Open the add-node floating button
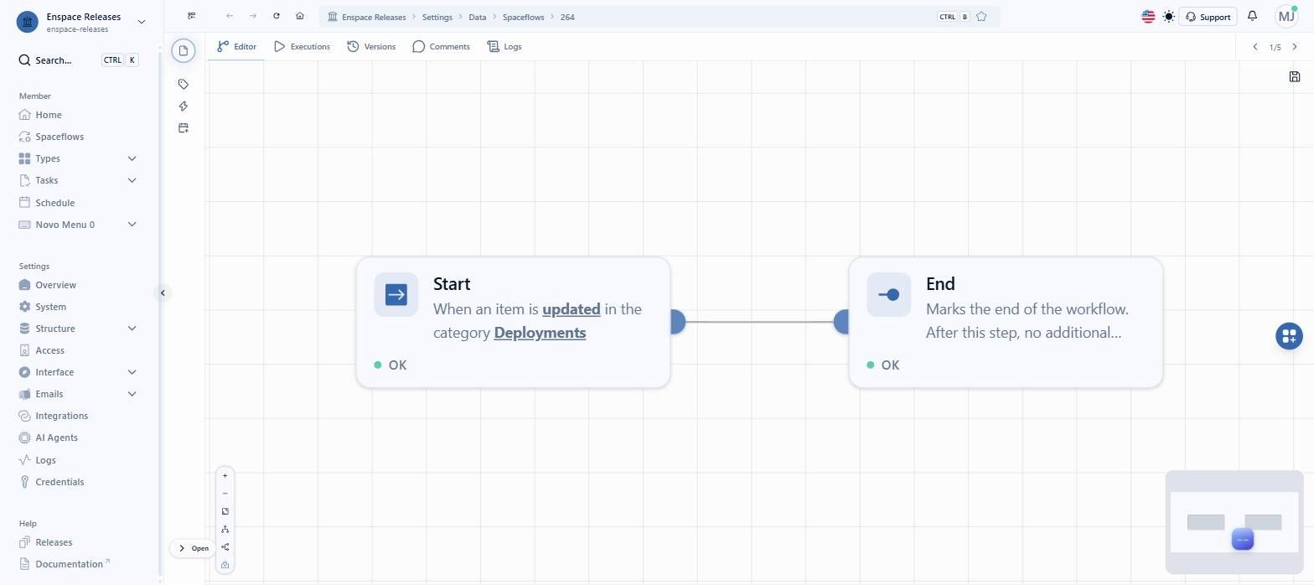The width and height of the screenshot is (1314, 585). pyautogui.click(x=1289, y=336)
